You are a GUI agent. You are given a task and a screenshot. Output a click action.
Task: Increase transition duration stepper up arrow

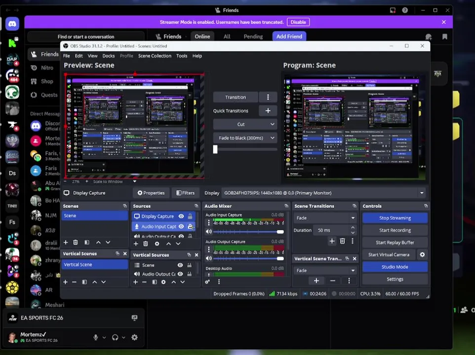[x=353, y=227]
